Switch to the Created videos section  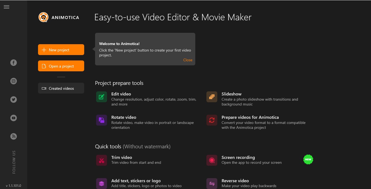[x=61, y=88]
